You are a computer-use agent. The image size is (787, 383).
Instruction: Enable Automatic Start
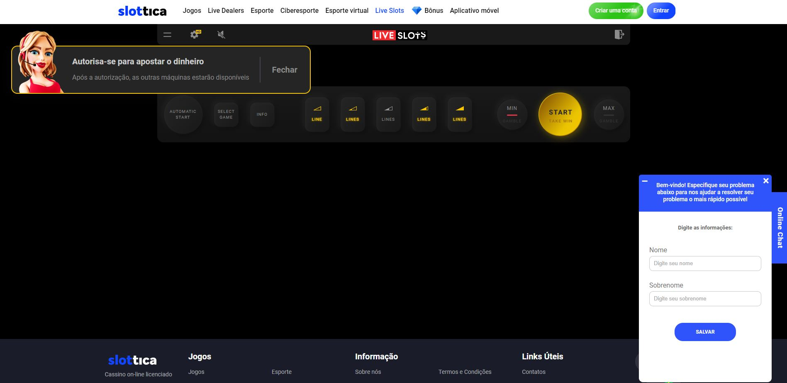pyautogui.click(x=183, y=115)
